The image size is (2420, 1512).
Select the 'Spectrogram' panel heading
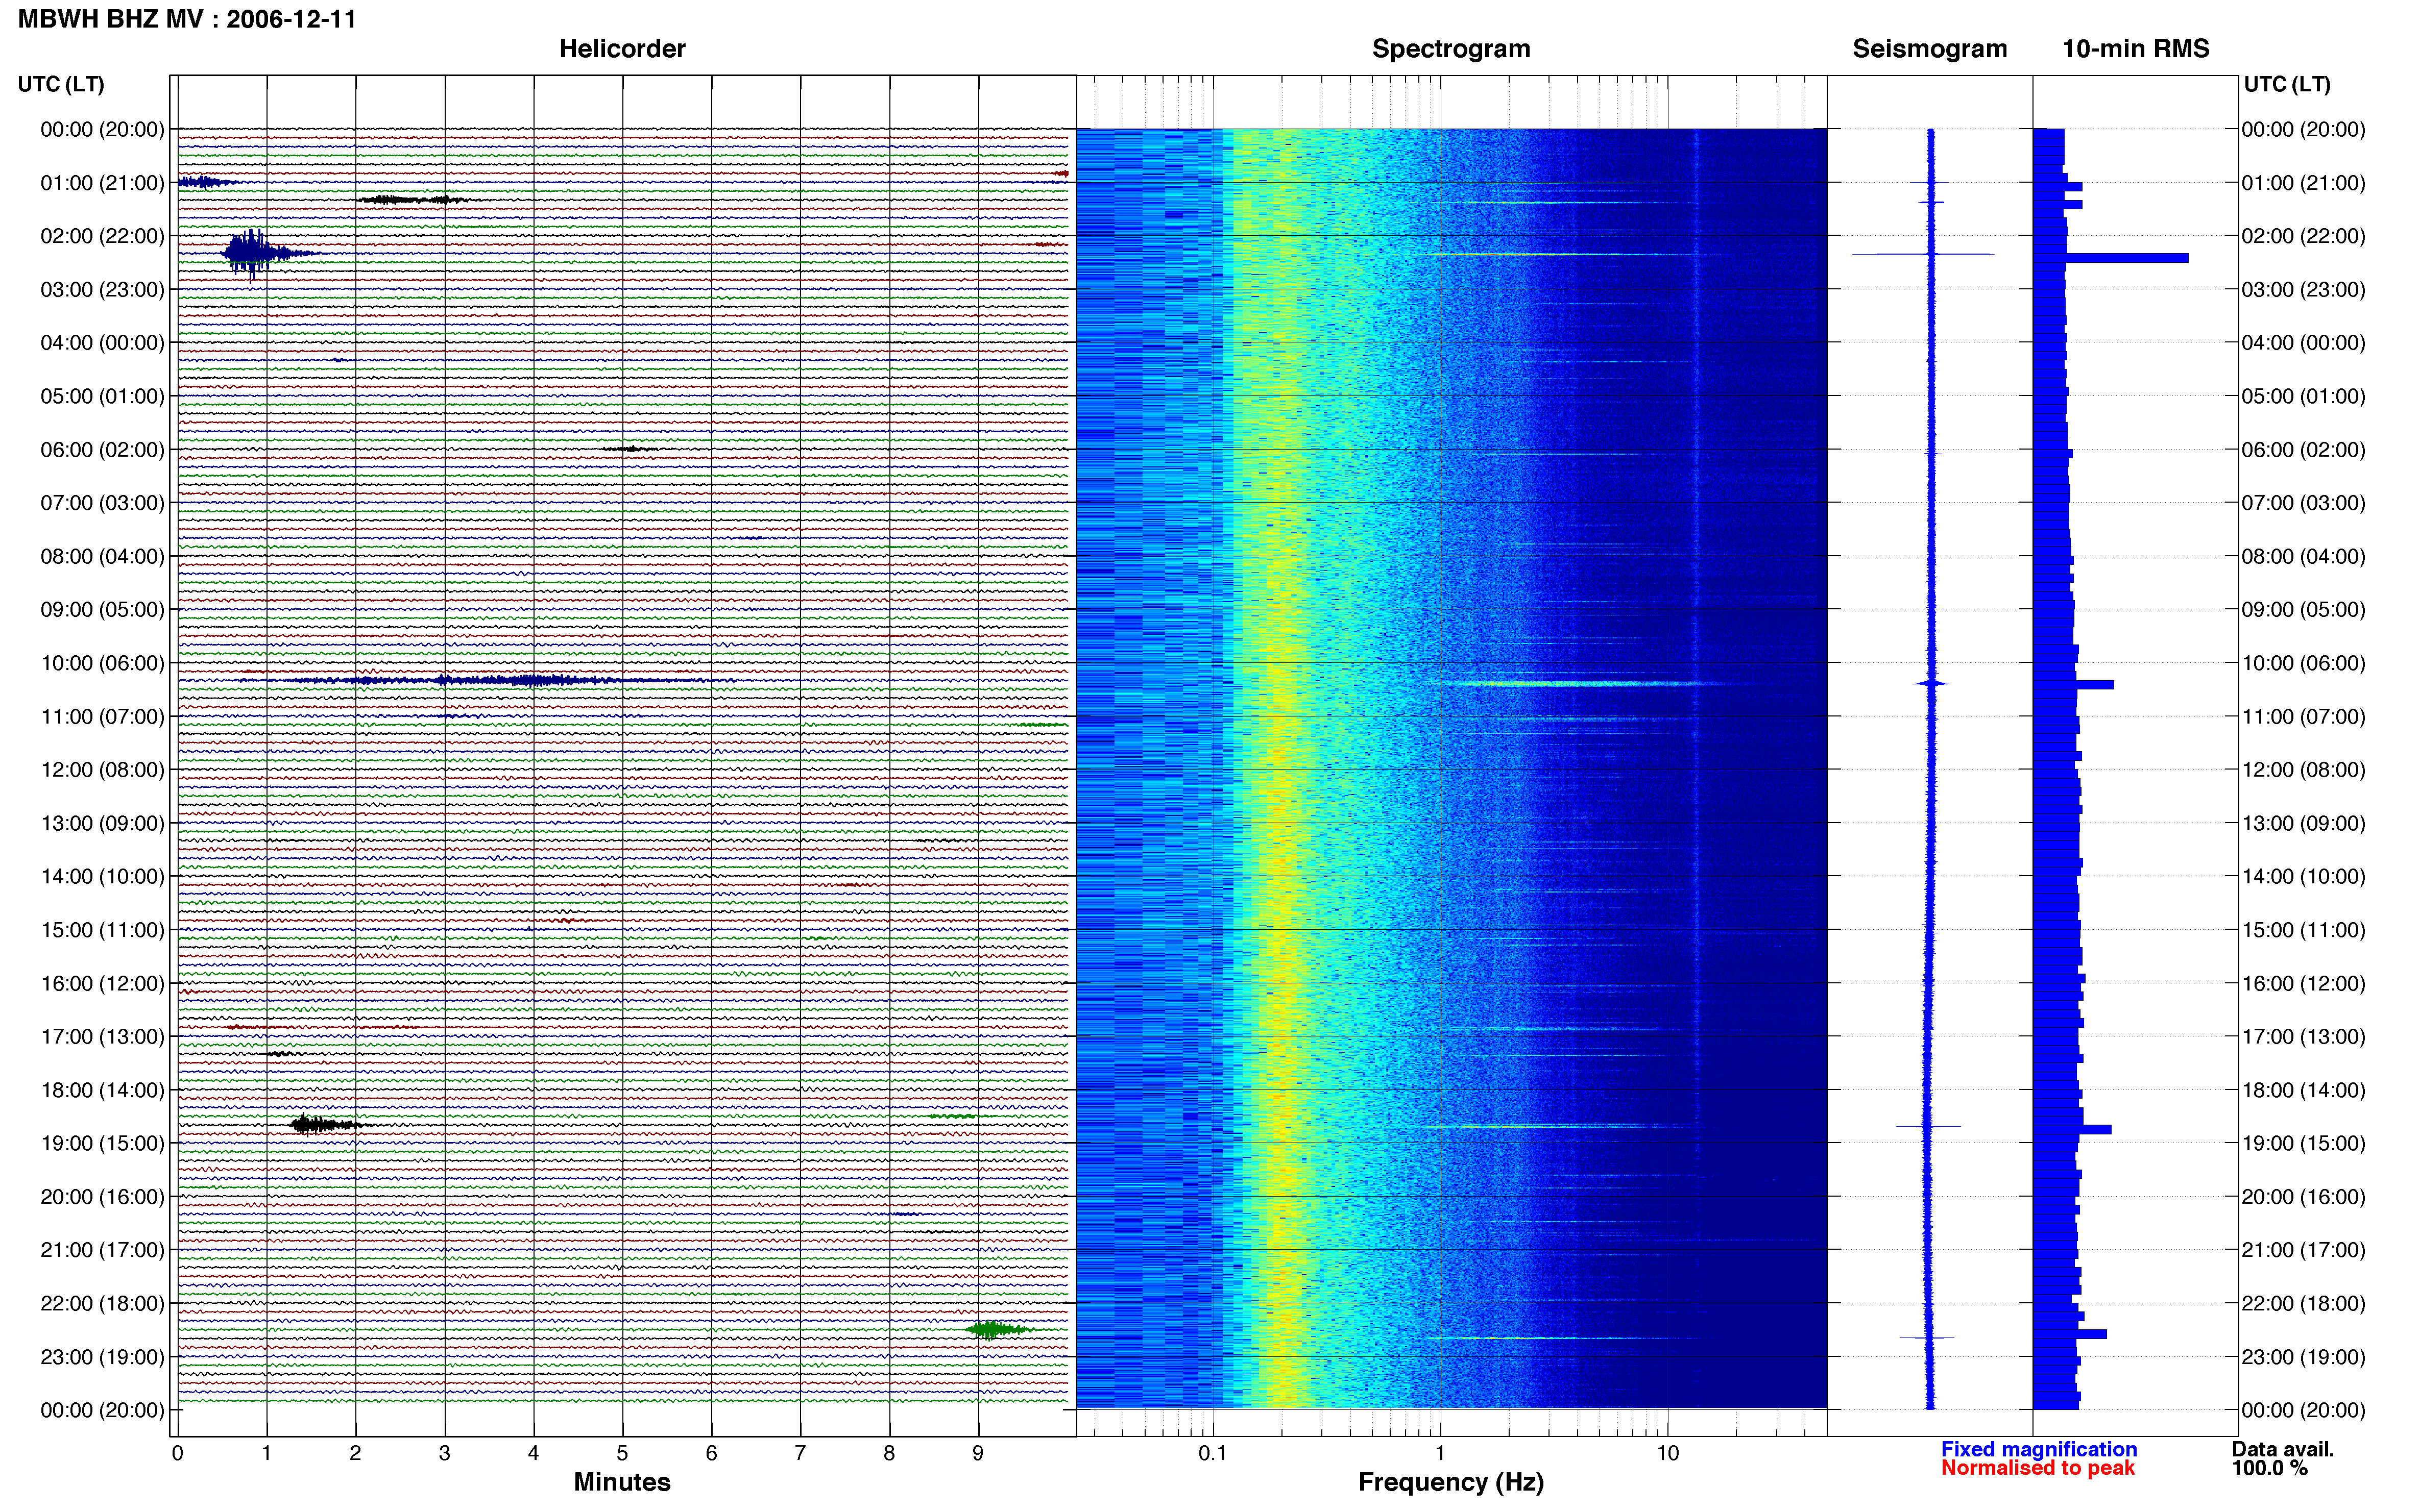coord(1450,49)
